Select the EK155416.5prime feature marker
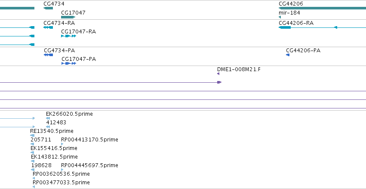Viewport: 366px width, 189px height. click(32, 153)
